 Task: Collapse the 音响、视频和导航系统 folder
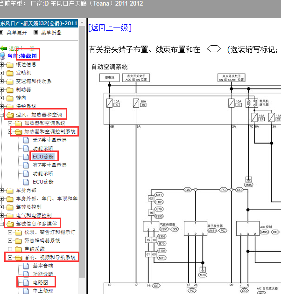tap(10, 258)
